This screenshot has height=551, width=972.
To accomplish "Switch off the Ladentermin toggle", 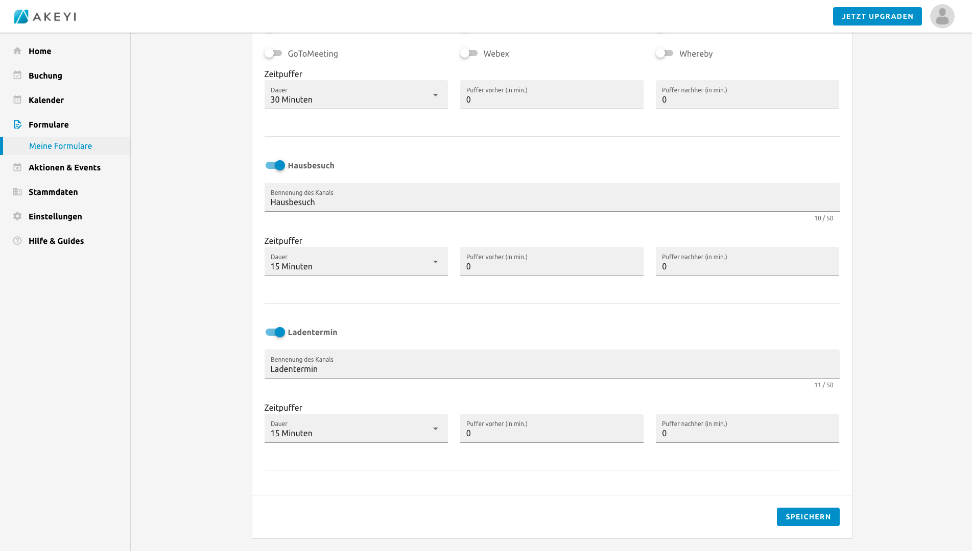I will point(275,332).
